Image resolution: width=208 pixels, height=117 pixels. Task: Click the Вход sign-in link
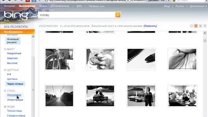click(x=167, y=6)
